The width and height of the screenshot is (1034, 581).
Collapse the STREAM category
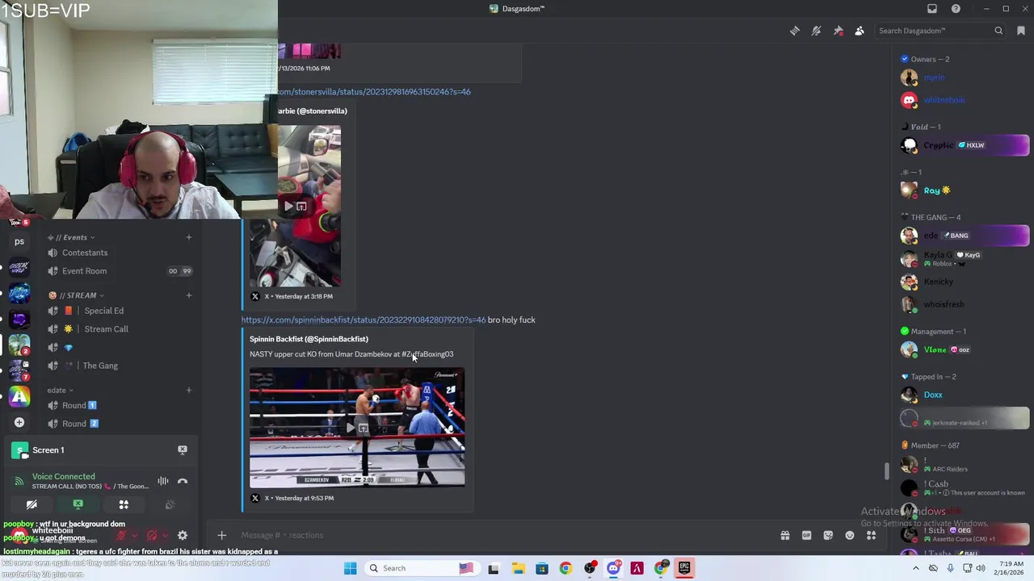click(x=76, y=295)
